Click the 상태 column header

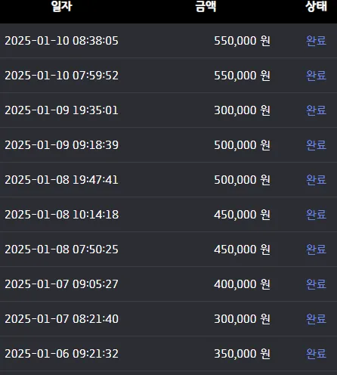(x=317, y=6)
